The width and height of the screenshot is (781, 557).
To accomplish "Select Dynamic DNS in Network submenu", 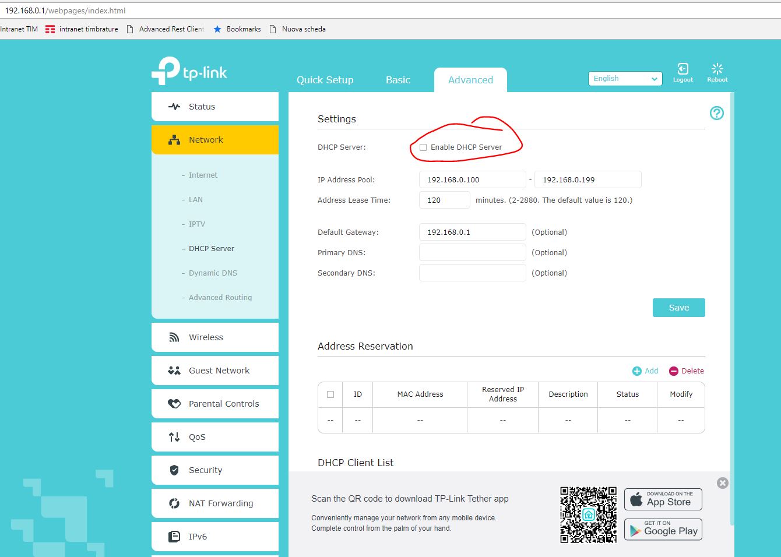I will [213, 273].
